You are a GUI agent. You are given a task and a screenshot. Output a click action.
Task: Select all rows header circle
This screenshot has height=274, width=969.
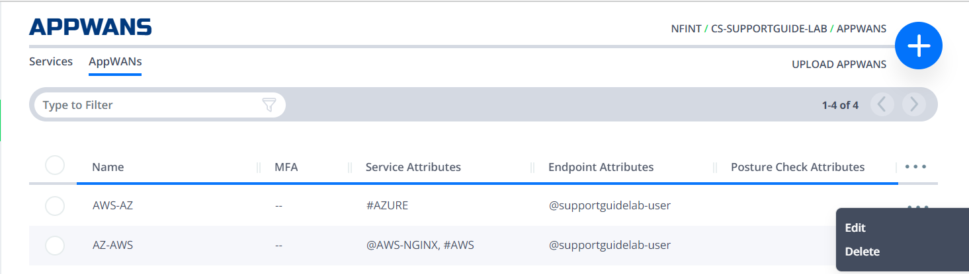click(x=55, y=165)
